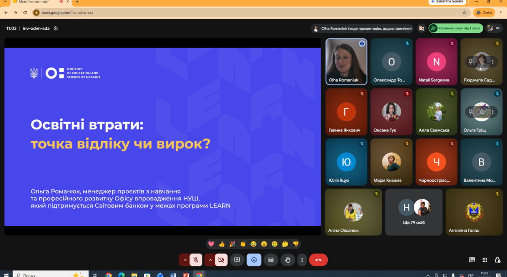Open the present screen button
Image resolution: width=507 pixels, height=277 pixels.
pyautogui.click(x=237, y=260)
